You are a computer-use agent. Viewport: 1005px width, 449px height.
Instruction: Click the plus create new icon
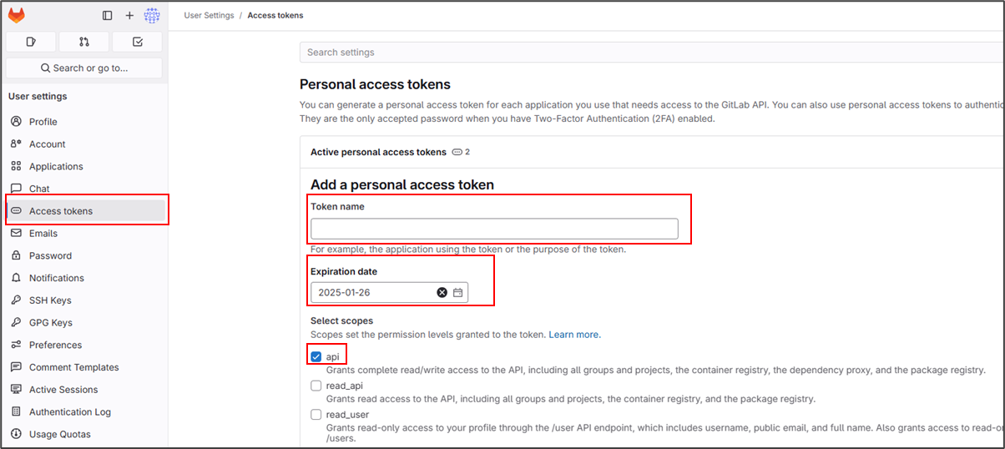pos(129,15)
